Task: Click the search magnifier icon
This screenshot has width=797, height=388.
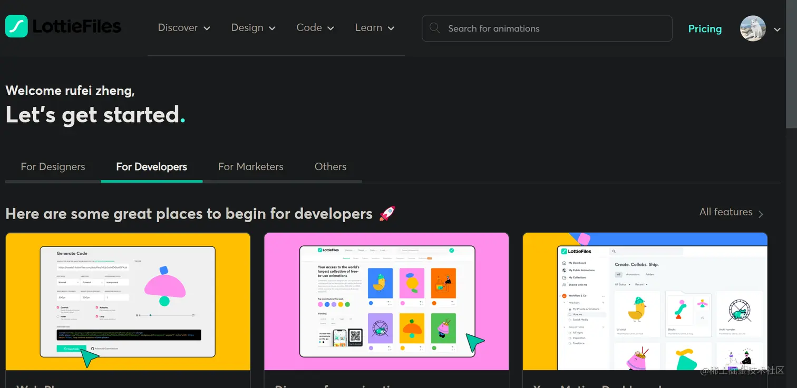Action: 435,28
